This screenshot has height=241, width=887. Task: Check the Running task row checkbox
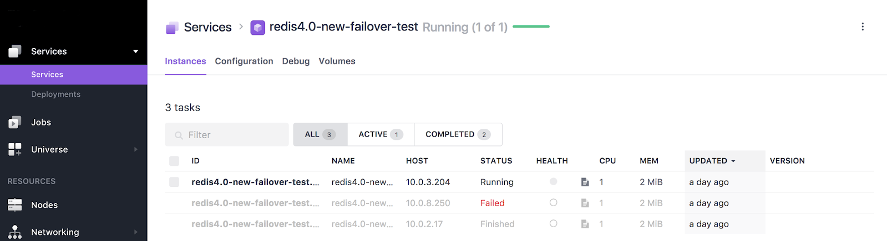(x=174, y=182)
